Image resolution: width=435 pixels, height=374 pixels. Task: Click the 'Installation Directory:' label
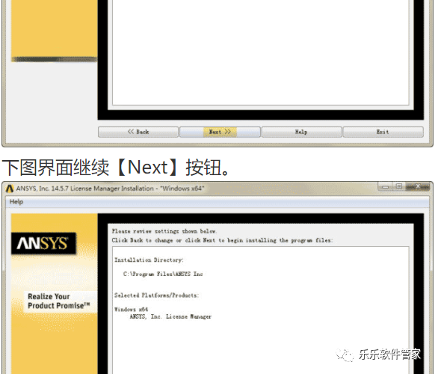[149, 260]
